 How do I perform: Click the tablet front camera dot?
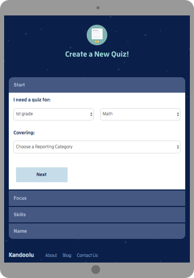click(x=98, y=8)
